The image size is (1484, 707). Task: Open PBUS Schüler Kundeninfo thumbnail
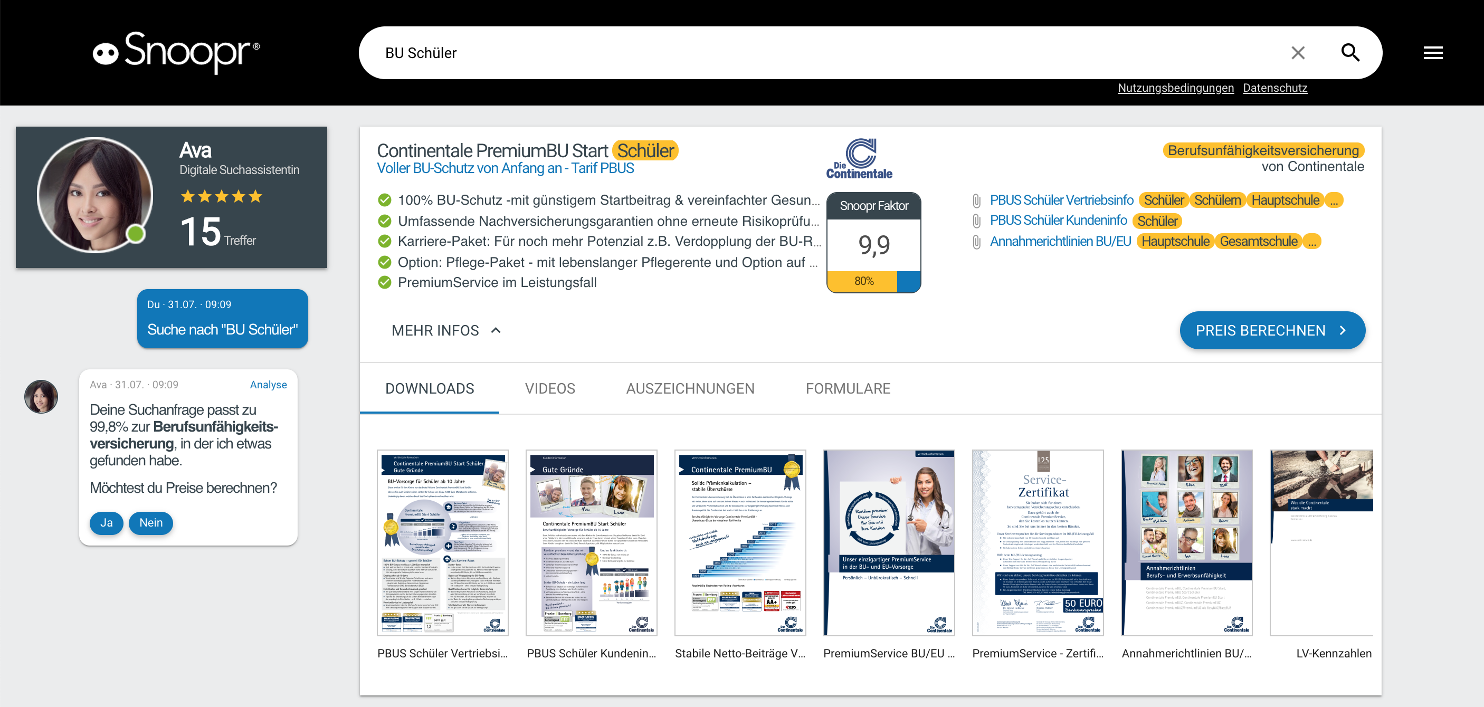coord(591,543)
